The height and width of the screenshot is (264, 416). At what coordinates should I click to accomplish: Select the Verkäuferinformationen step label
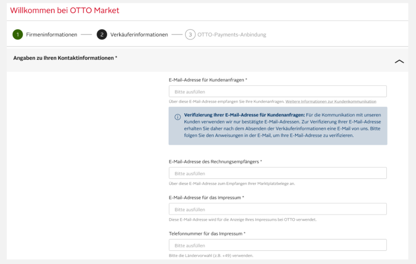pos(139,34)
